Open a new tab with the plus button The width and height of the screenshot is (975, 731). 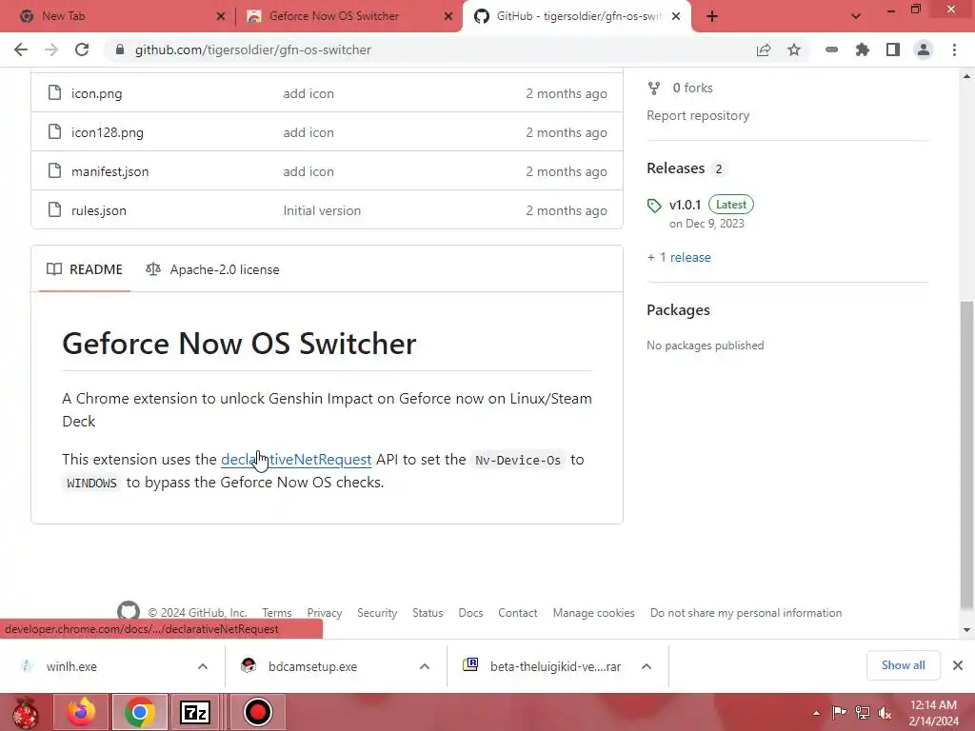(x=712, y=16)
